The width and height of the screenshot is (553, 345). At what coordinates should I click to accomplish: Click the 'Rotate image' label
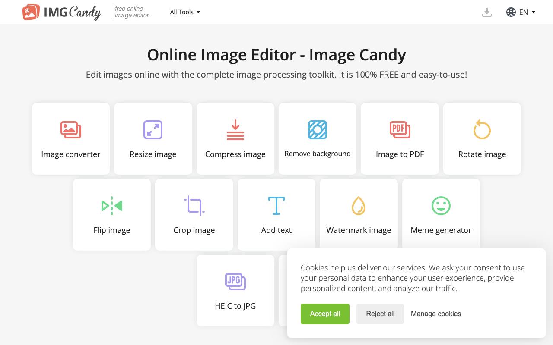(x=482, y=154)
